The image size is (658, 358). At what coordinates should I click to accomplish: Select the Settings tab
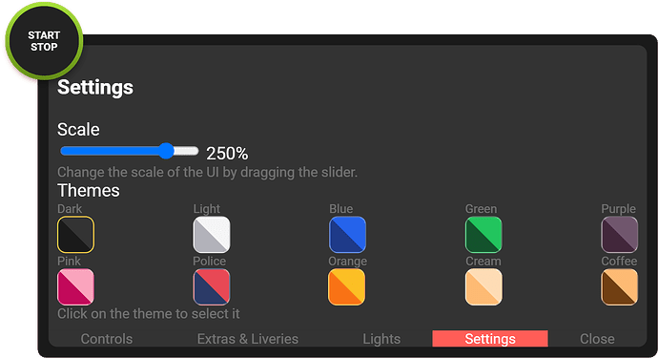coord(490,339)
